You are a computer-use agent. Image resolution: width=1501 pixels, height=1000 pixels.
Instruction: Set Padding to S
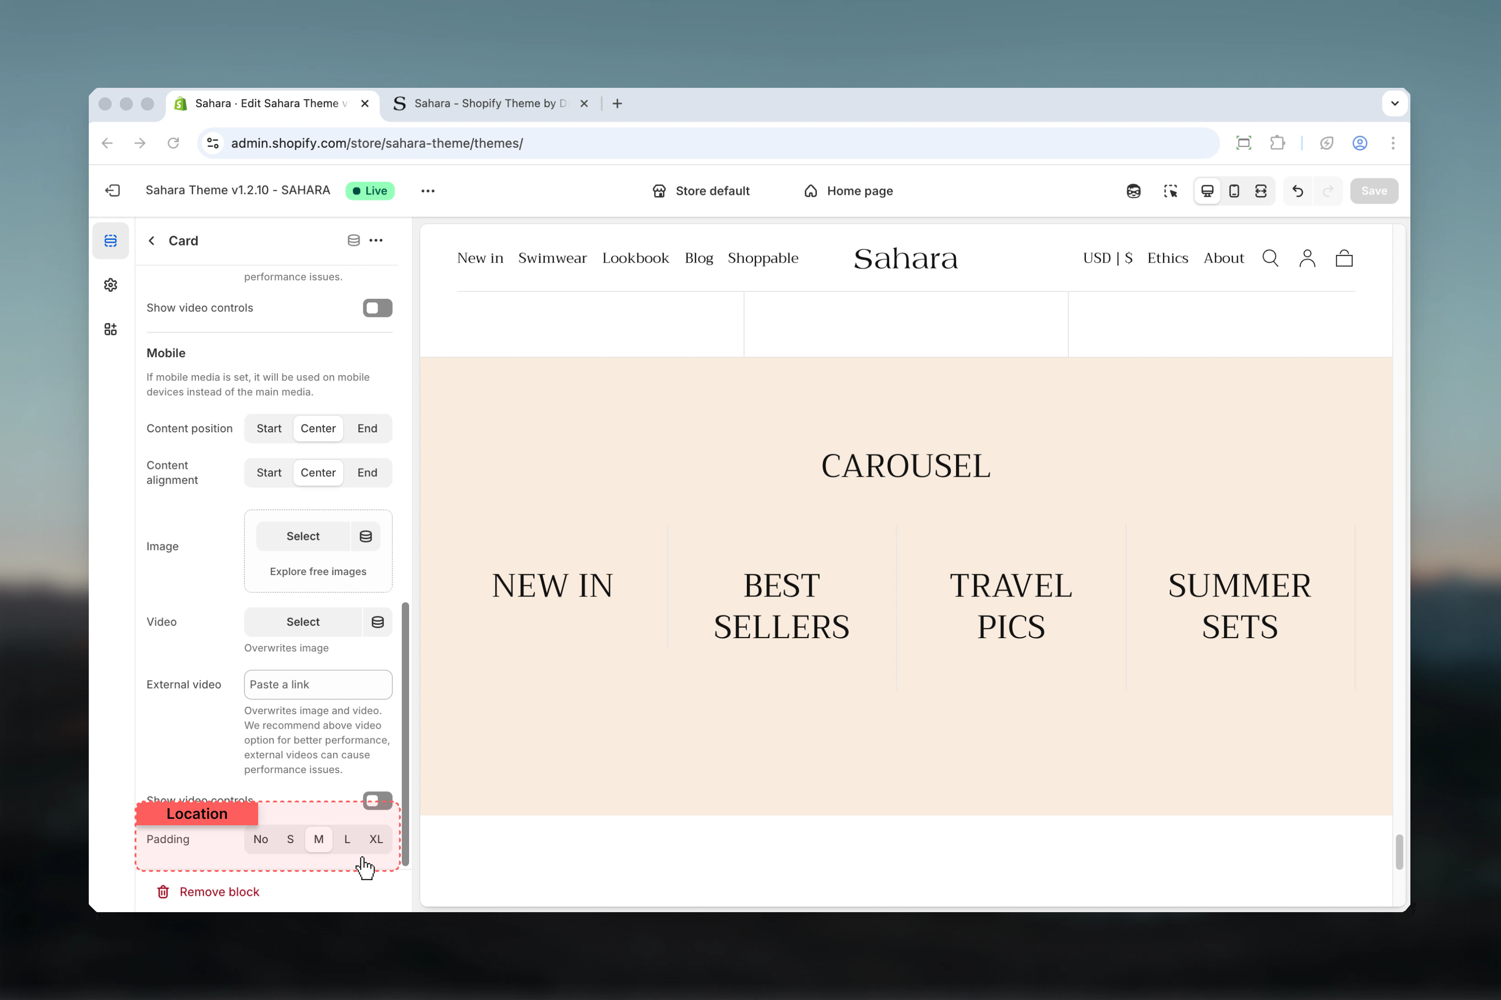coord(290,839)
